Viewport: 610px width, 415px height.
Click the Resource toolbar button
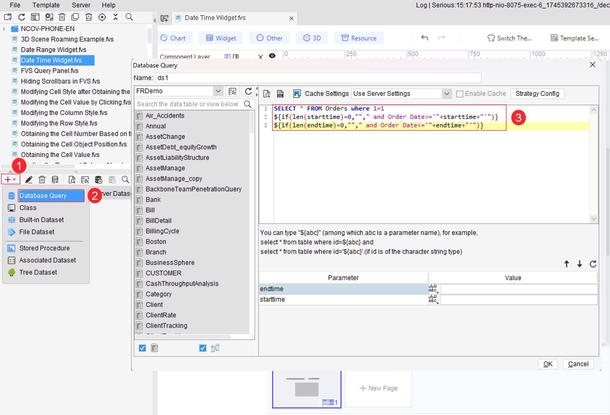pyautogui.click(x=359, y=38)
